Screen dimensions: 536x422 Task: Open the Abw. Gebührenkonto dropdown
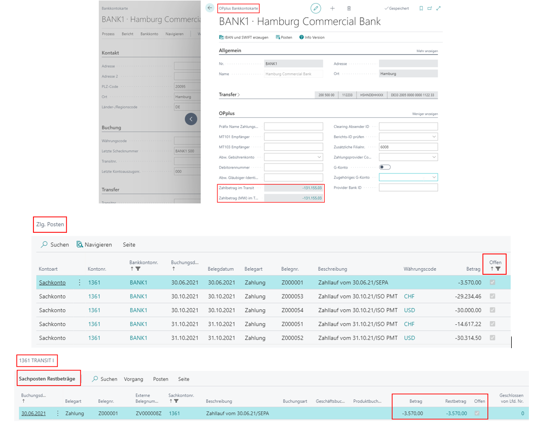[319, 157]
